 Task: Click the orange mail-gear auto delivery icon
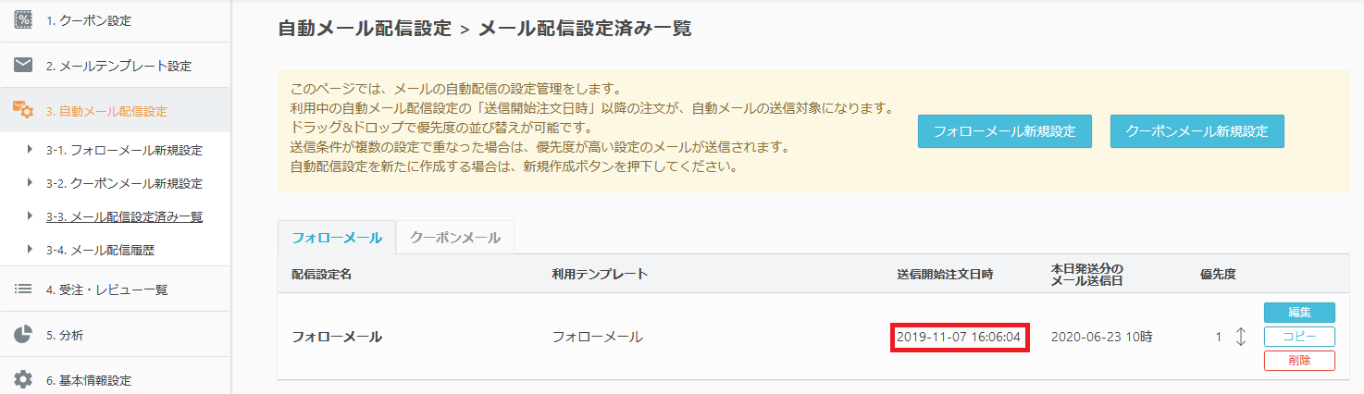(24, 111)
